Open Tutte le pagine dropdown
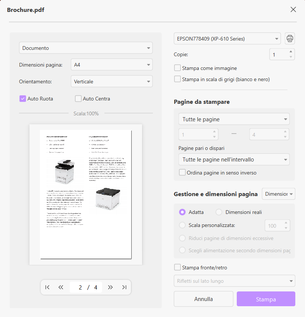Image resolution: width=305 pixels, height=317 pixels. point(234,119)
